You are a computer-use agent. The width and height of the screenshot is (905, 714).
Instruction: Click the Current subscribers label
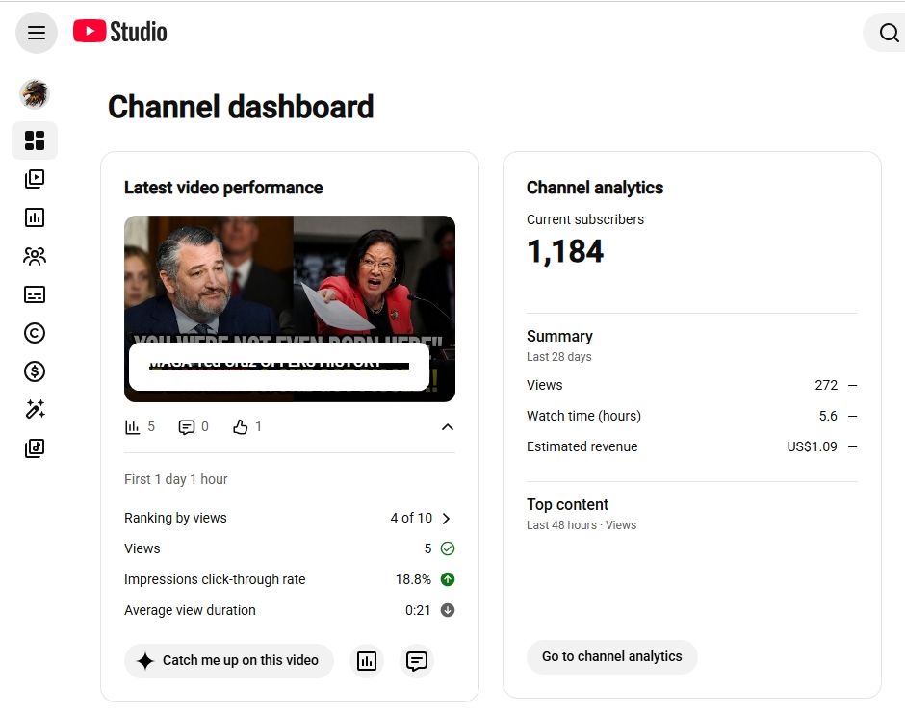pyautogui.click(x=585, y=219)
